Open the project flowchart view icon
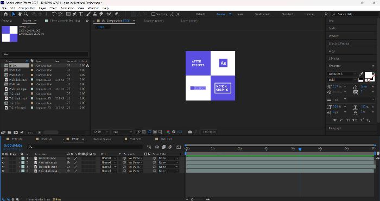This screenshot has width=380, height=201. [87, 66]
